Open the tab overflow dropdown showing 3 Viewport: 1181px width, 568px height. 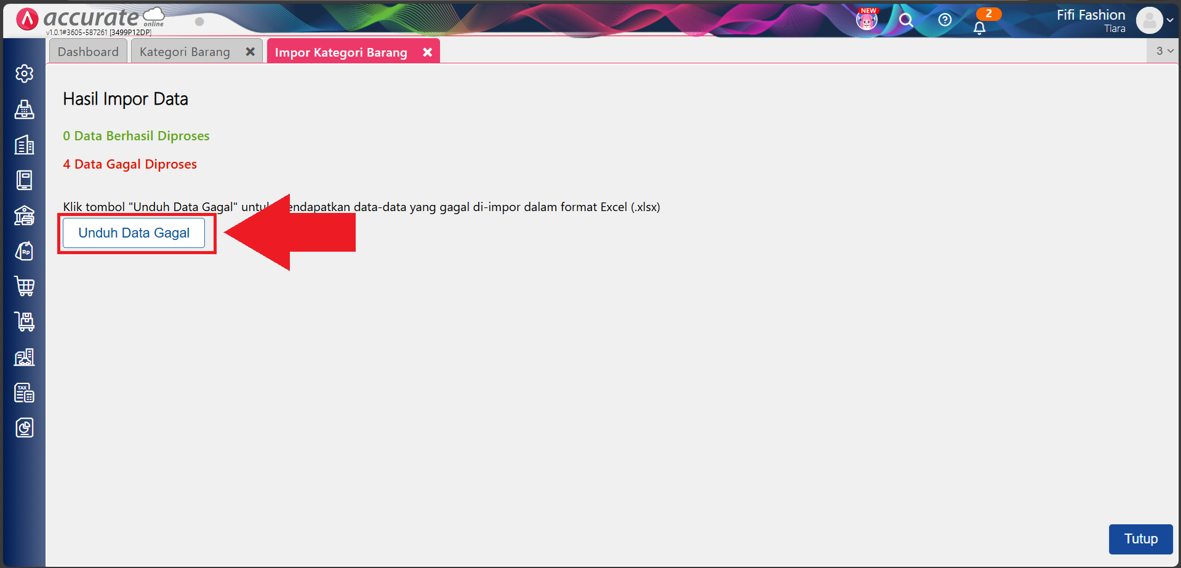coord(1163,51)
